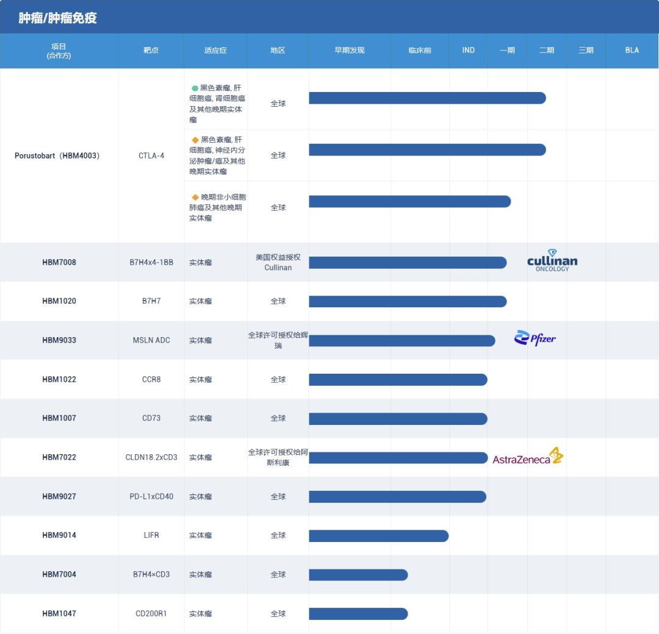Click the 早期发现 column header
This screenshot has height=634, width=659.
coord(349,51)
